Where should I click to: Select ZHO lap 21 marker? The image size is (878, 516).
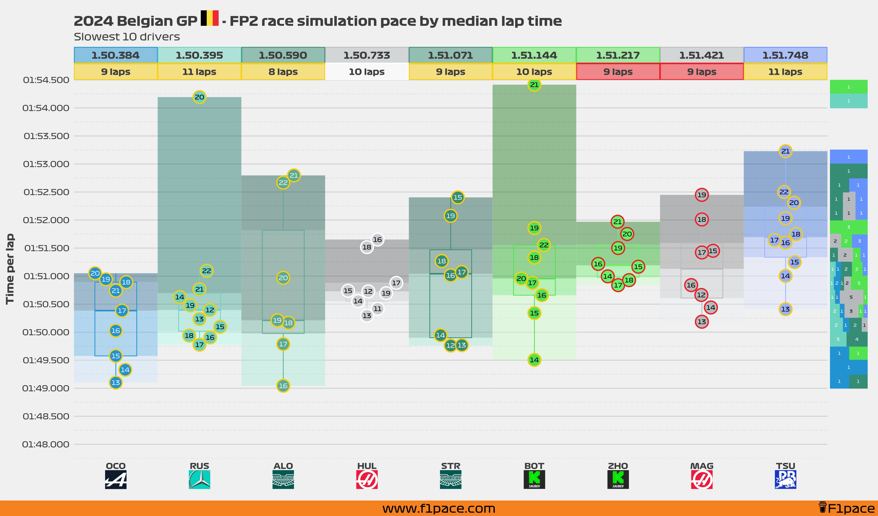[x=617, y=221]
